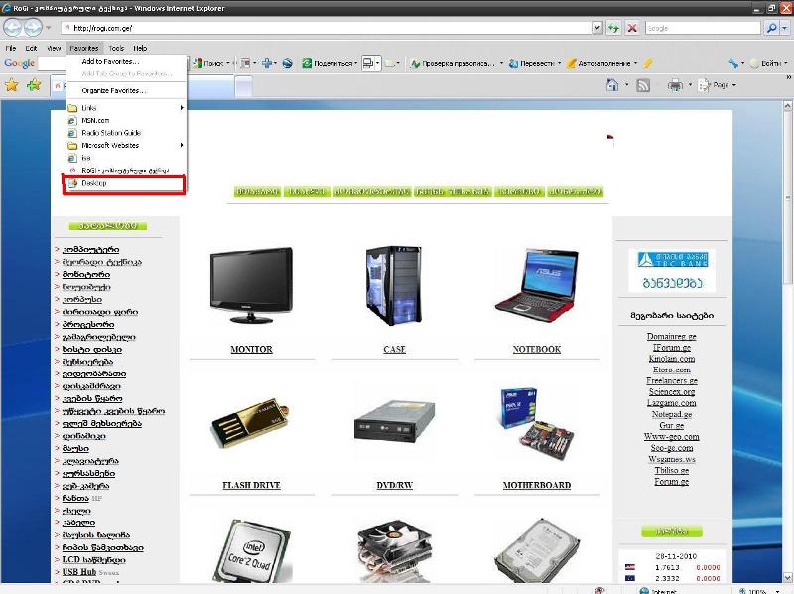This screenshot has width=794, height=594.
Task: Go back with the browser Back arrow
Action: click(13, 28)
